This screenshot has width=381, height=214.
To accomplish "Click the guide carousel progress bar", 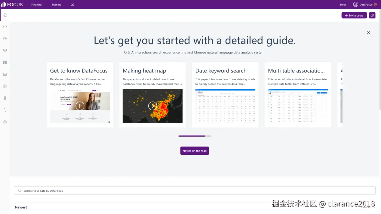I will click(195, 136).
